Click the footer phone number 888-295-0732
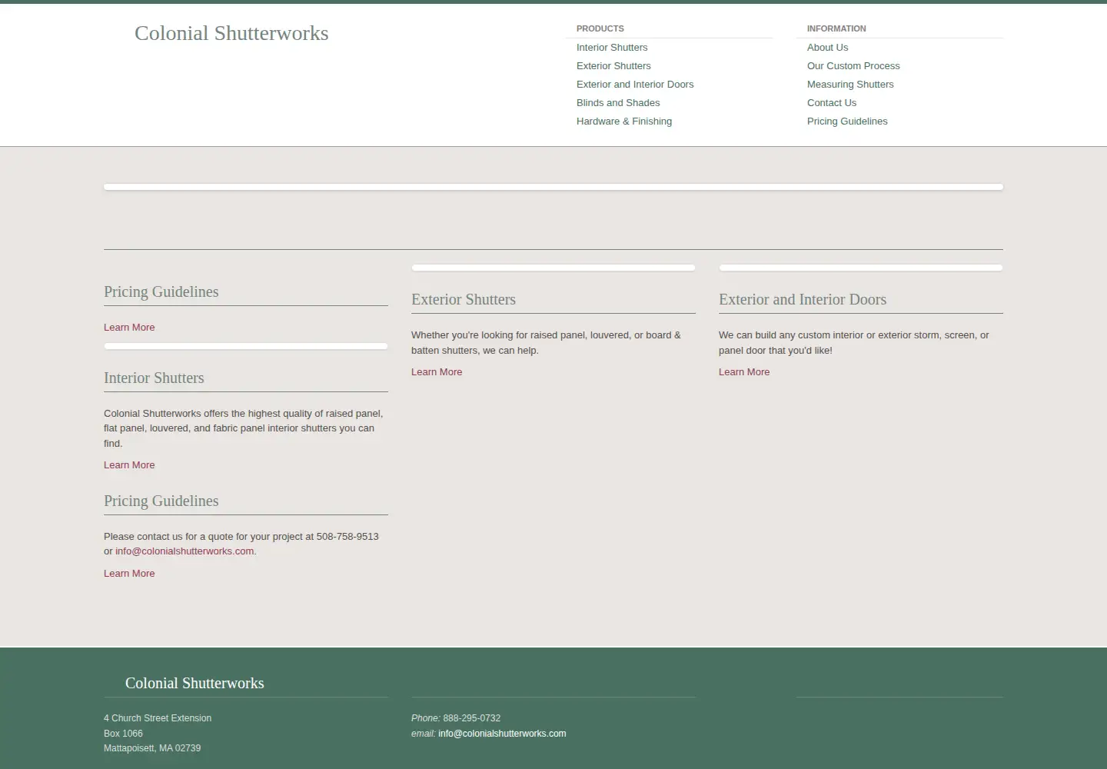 pyautogui.click(x=471, y=717)
